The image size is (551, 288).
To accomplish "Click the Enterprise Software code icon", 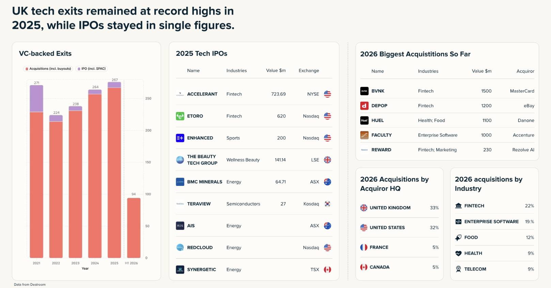I will 458,222.
